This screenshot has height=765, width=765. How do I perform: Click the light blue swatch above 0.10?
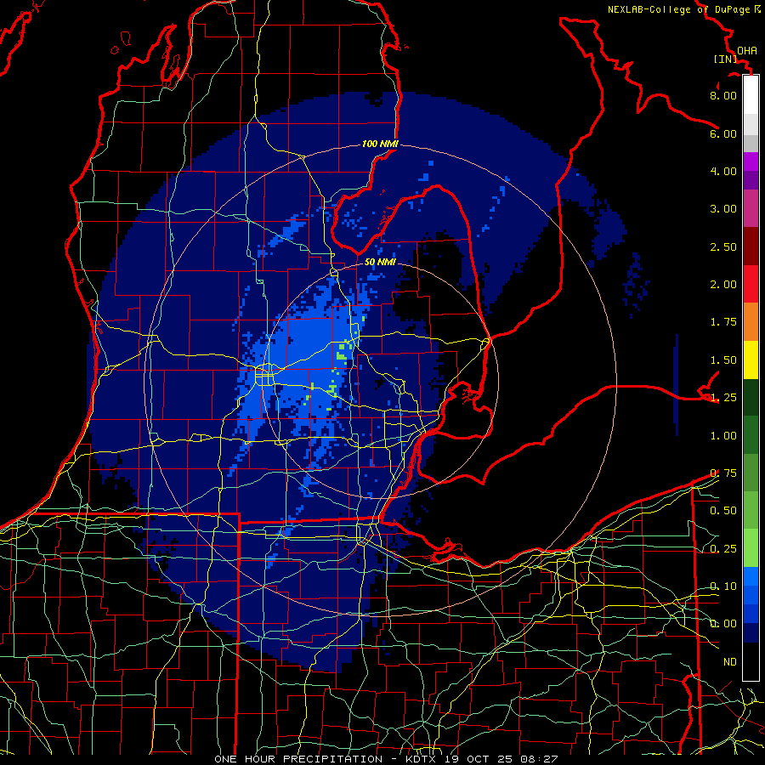(x=751, y=576)
